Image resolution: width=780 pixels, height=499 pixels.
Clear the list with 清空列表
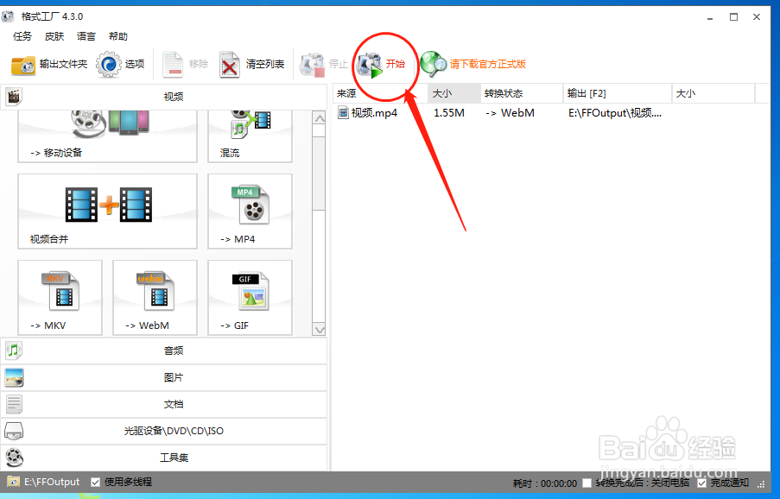(251, 64)
